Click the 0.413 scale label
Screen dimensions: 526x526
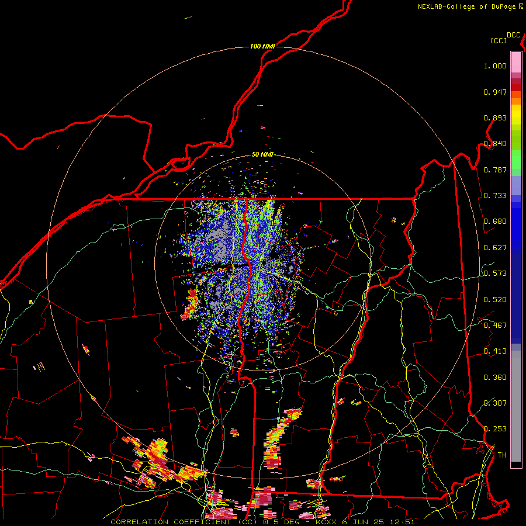pos(495,351)
